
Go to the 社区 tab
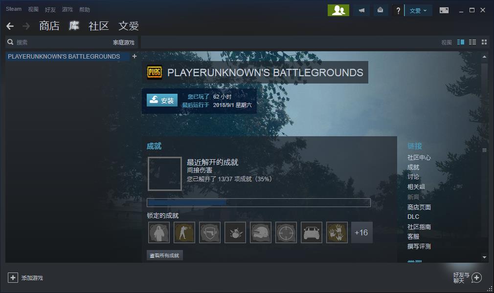99,26
